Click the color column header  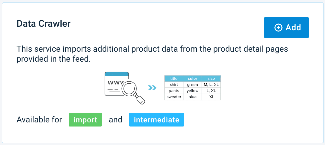tap(192, 78)
